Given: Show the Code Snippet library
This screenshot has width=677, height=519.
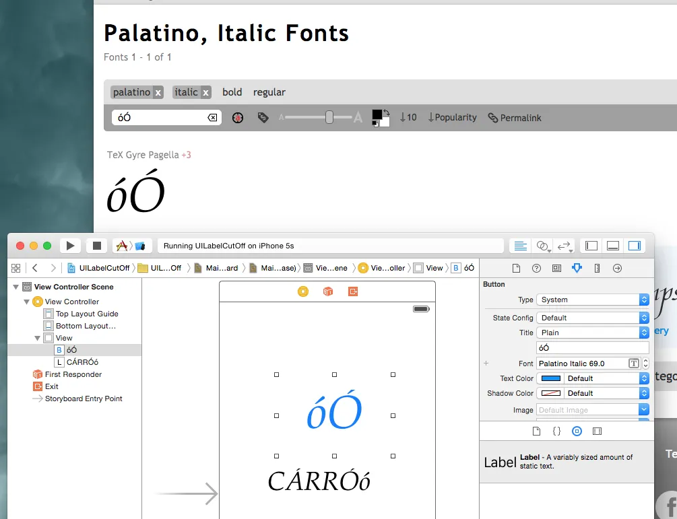Looking at the screenshot, I should pos(556,431).
